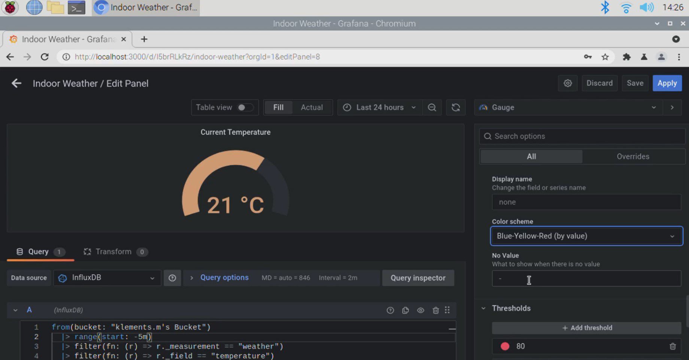Refresh the dashboard with the refresh icon

[x=456, y=108]
